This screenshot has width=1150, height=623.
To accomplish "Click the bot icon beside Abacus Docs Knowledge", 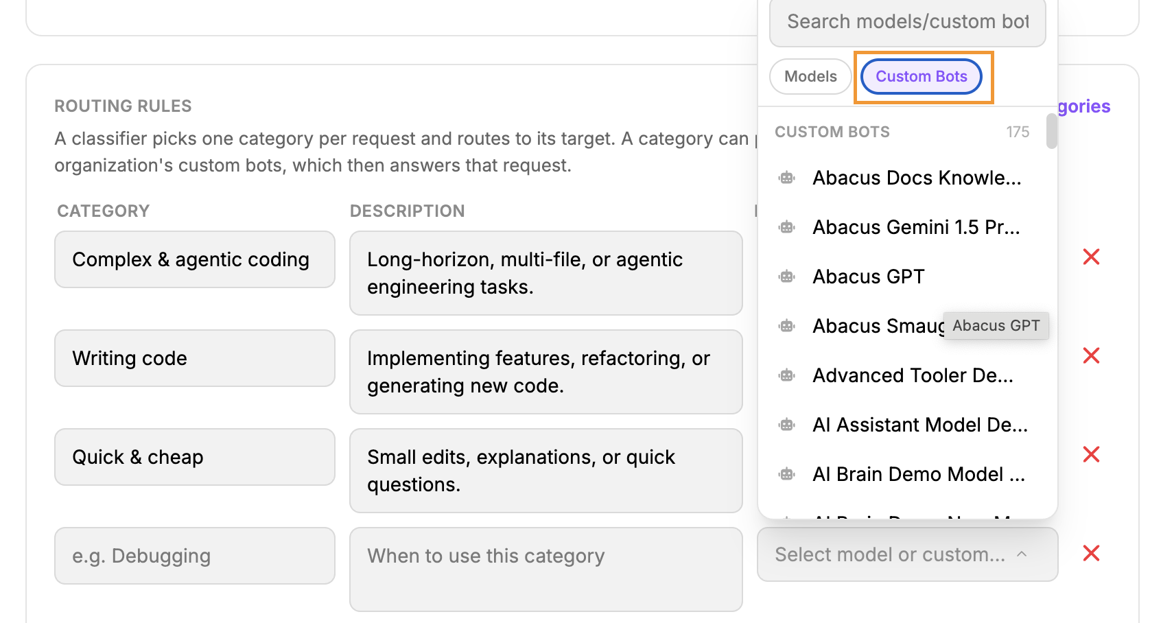I will (787, 178).
